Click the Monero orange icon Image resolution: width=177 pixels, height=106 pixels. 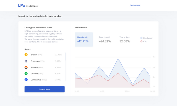coord(26,67)
